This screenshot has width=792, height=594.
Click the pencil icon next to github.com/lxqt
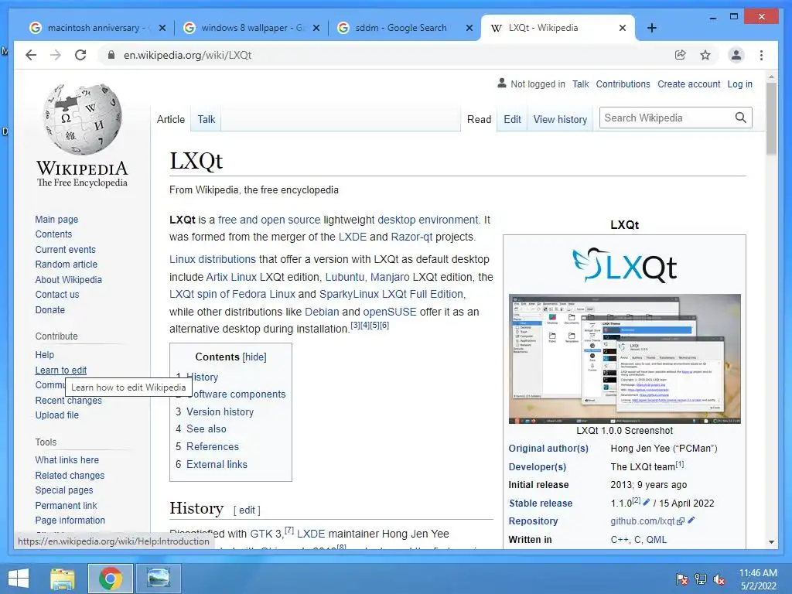pos(691,520)
